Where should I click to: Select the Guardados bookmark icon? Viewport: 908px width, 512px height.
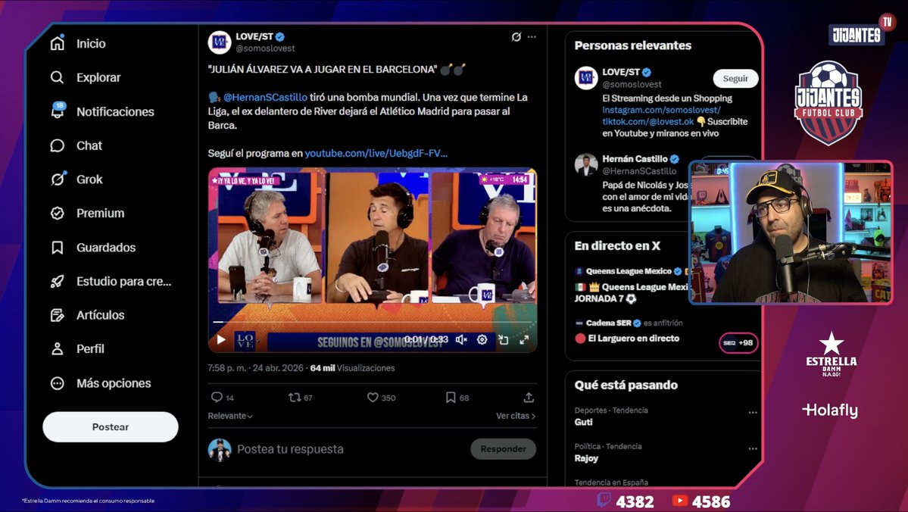click(x=57, y=247)
